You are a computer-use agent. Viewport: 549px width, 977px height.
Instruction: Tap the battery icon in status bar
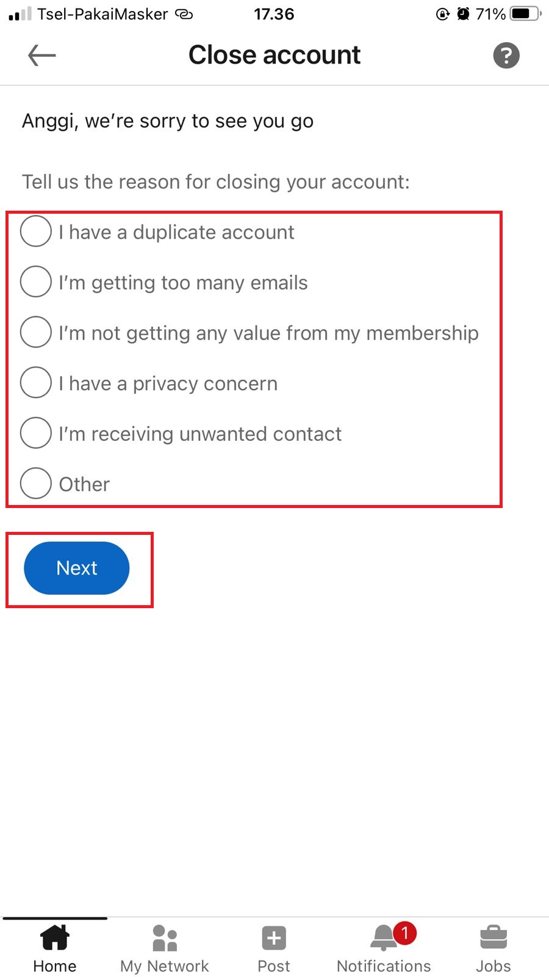[x=525, y=13]
